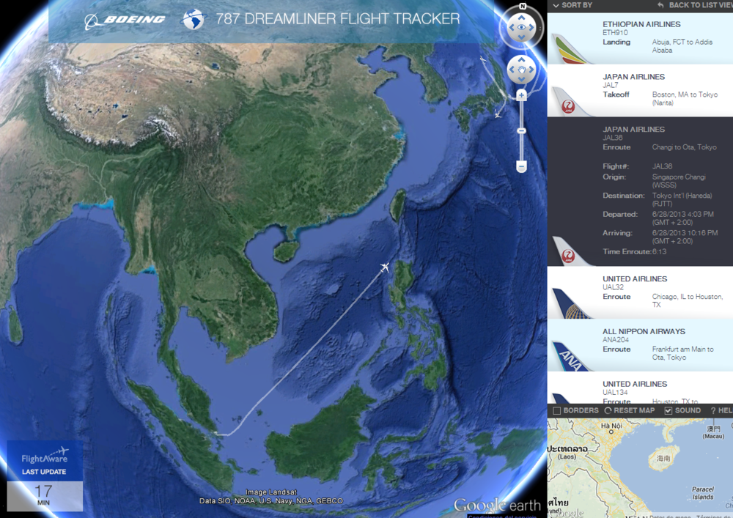Click the JAL36 tail logo in expanded card
Screen dimensions: 733x518
[571, 251]
